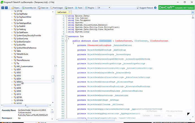Click the Suggest Feature button
Screen dimensions: 195x123
coord(145,8)
